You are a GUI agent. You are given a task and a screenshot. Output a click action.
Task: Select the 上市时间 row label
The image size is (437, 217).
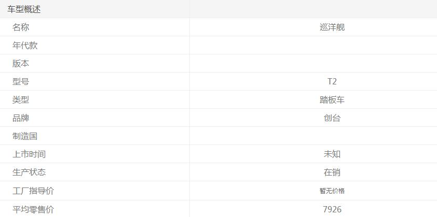(29, 154)
